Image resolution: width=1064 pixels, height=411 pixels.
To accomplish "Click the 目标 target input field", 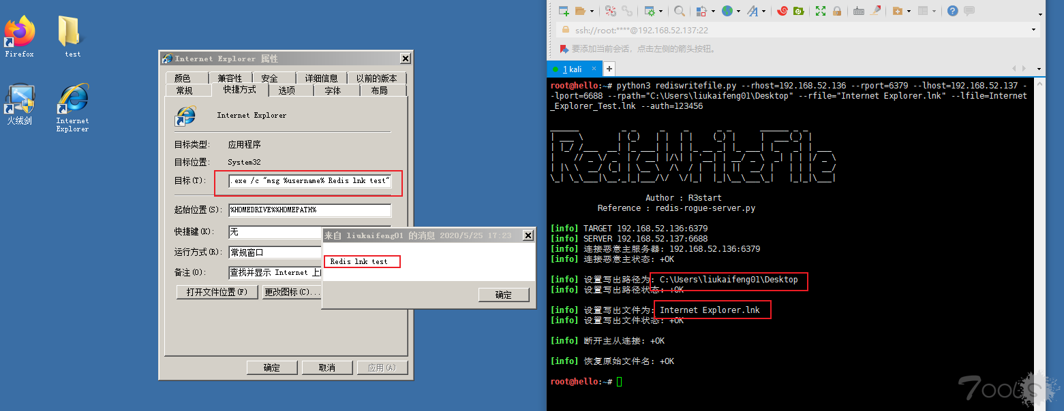I will click(x=310, y=181).
